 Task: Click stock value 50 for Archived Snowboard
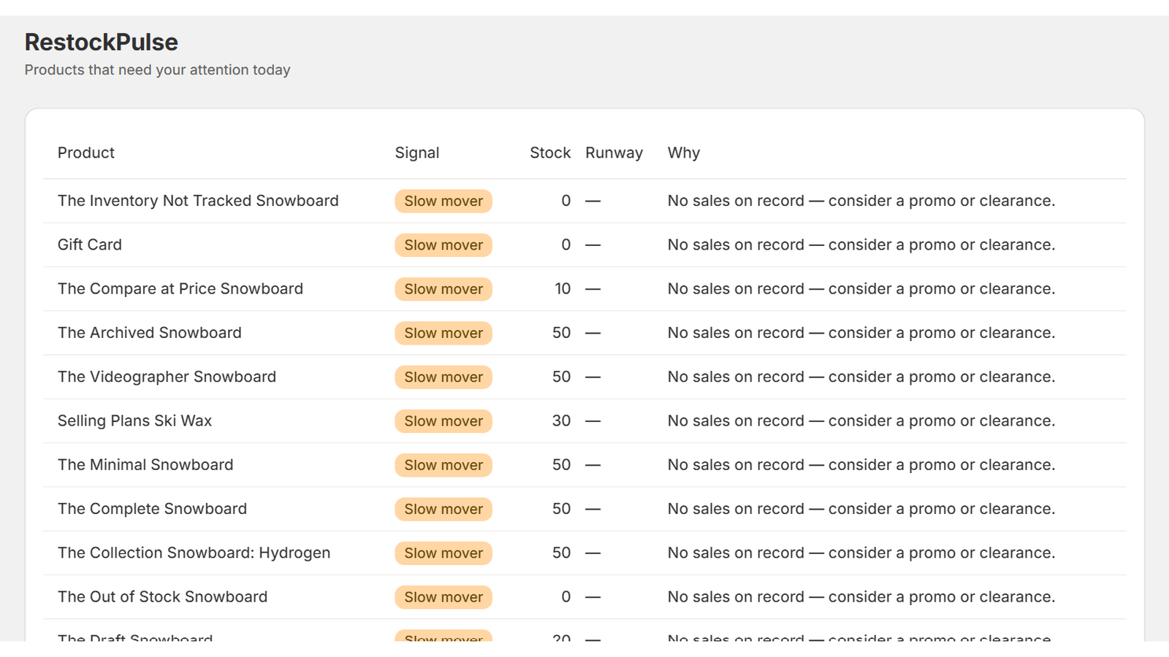click(561, 333)
